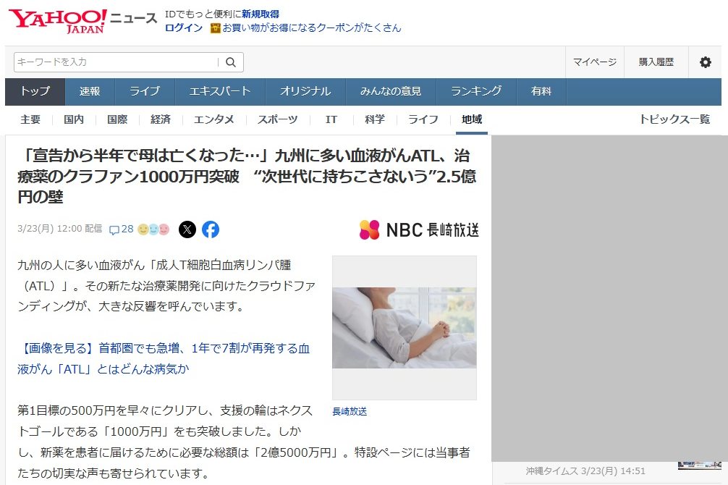Share article on Facebook
Viewport: 728px width, 485px height.
(211, 229)
